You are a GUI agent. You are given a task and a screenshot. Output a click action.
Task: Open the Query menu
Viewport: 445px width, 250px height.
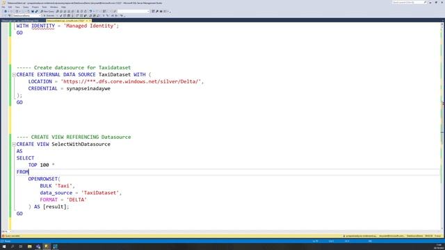point(26,7)
